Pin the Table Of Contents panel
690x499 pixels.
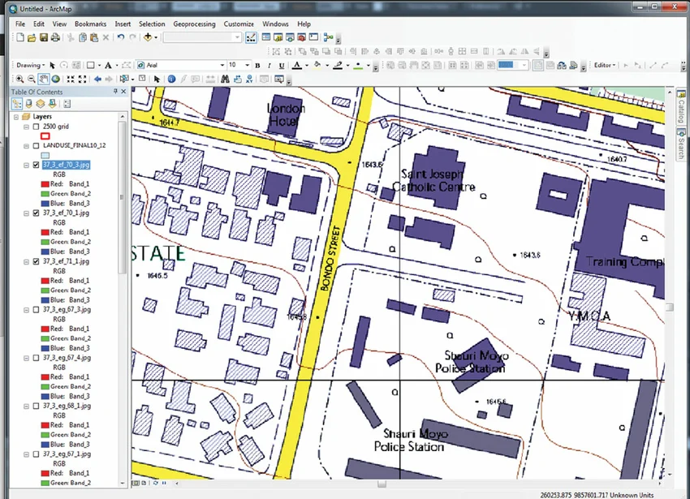point(115,92)
